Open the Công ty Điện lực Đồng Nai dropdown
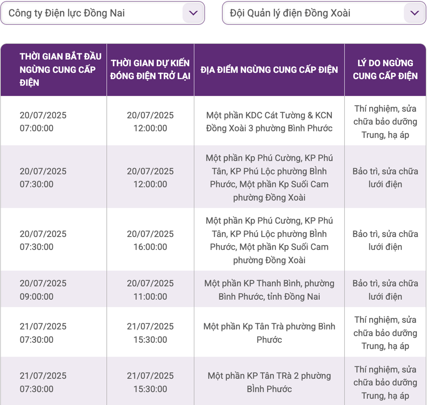 pyautogui.click(x=102, y=13)
